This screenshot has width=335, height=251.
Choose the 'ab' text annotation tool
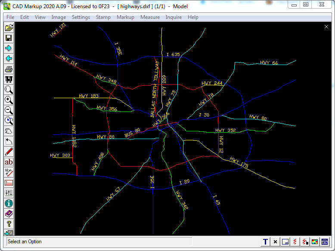[9, 162]
